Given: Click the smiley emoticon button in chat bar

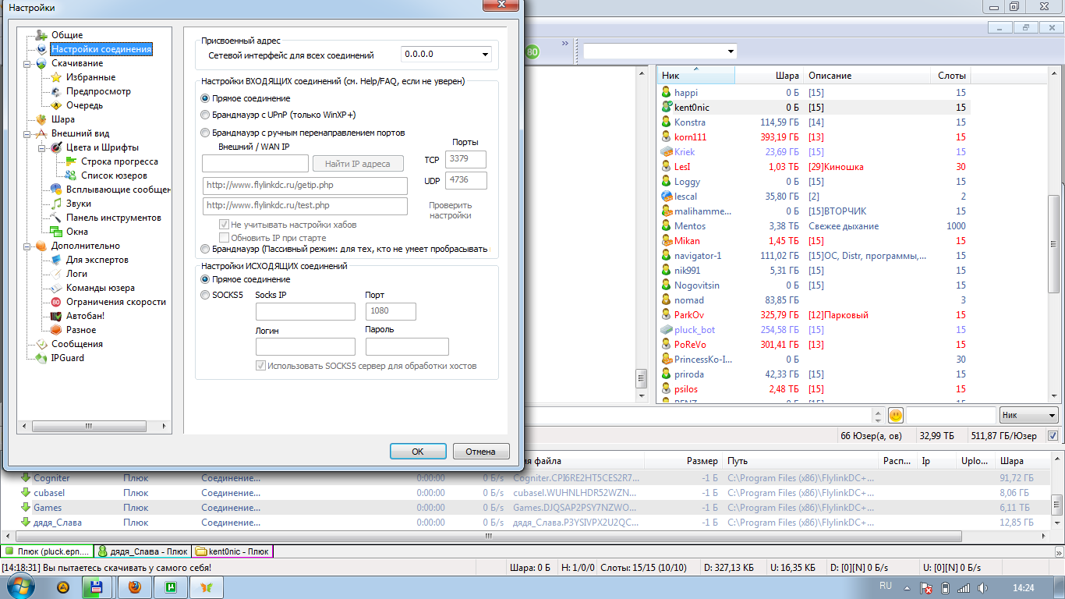Looking at the screenshot, I should (x=896, y=415).
